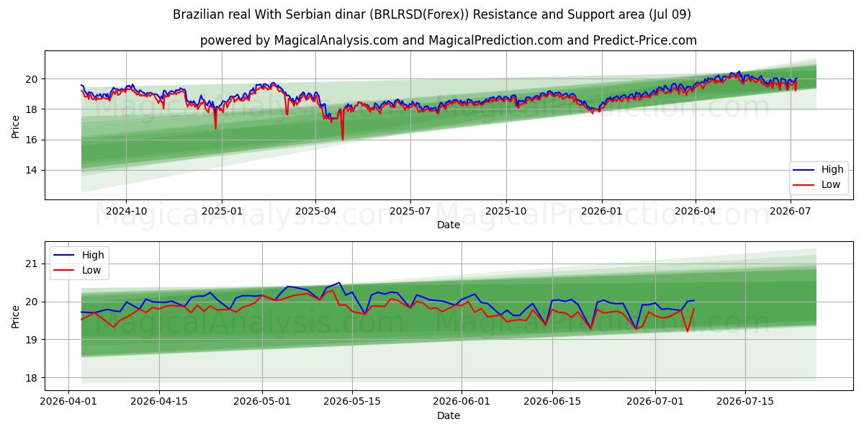Click the 2026-05-15 tick label
The width and height of the screenshot is (864, 432).
coord(353,402)
